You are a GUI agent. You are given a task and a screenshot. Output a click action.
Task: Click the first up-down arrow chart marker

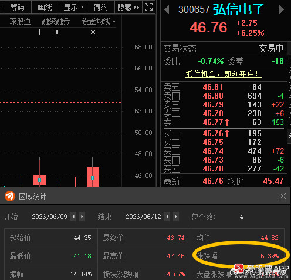point(39,32)
